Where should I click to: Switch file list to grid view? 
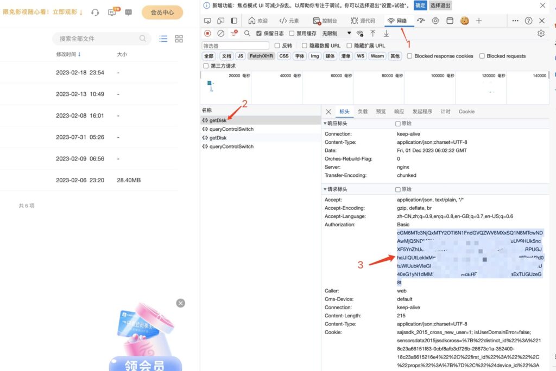(x=179, y=39)
